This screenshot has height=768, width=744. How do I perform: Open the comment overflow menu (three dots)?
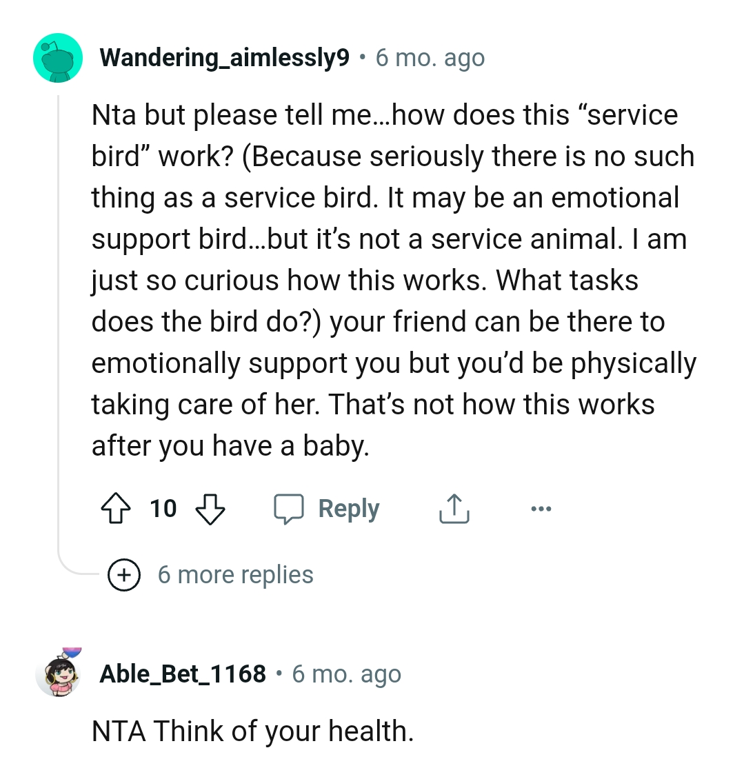click(x=541, y=508)
